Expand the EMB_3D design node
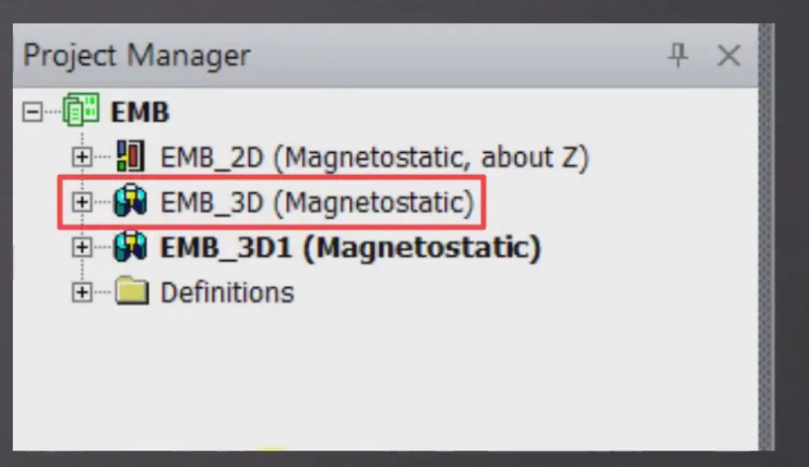The height and width of the screenshot is (467, 809). [82, 201]
